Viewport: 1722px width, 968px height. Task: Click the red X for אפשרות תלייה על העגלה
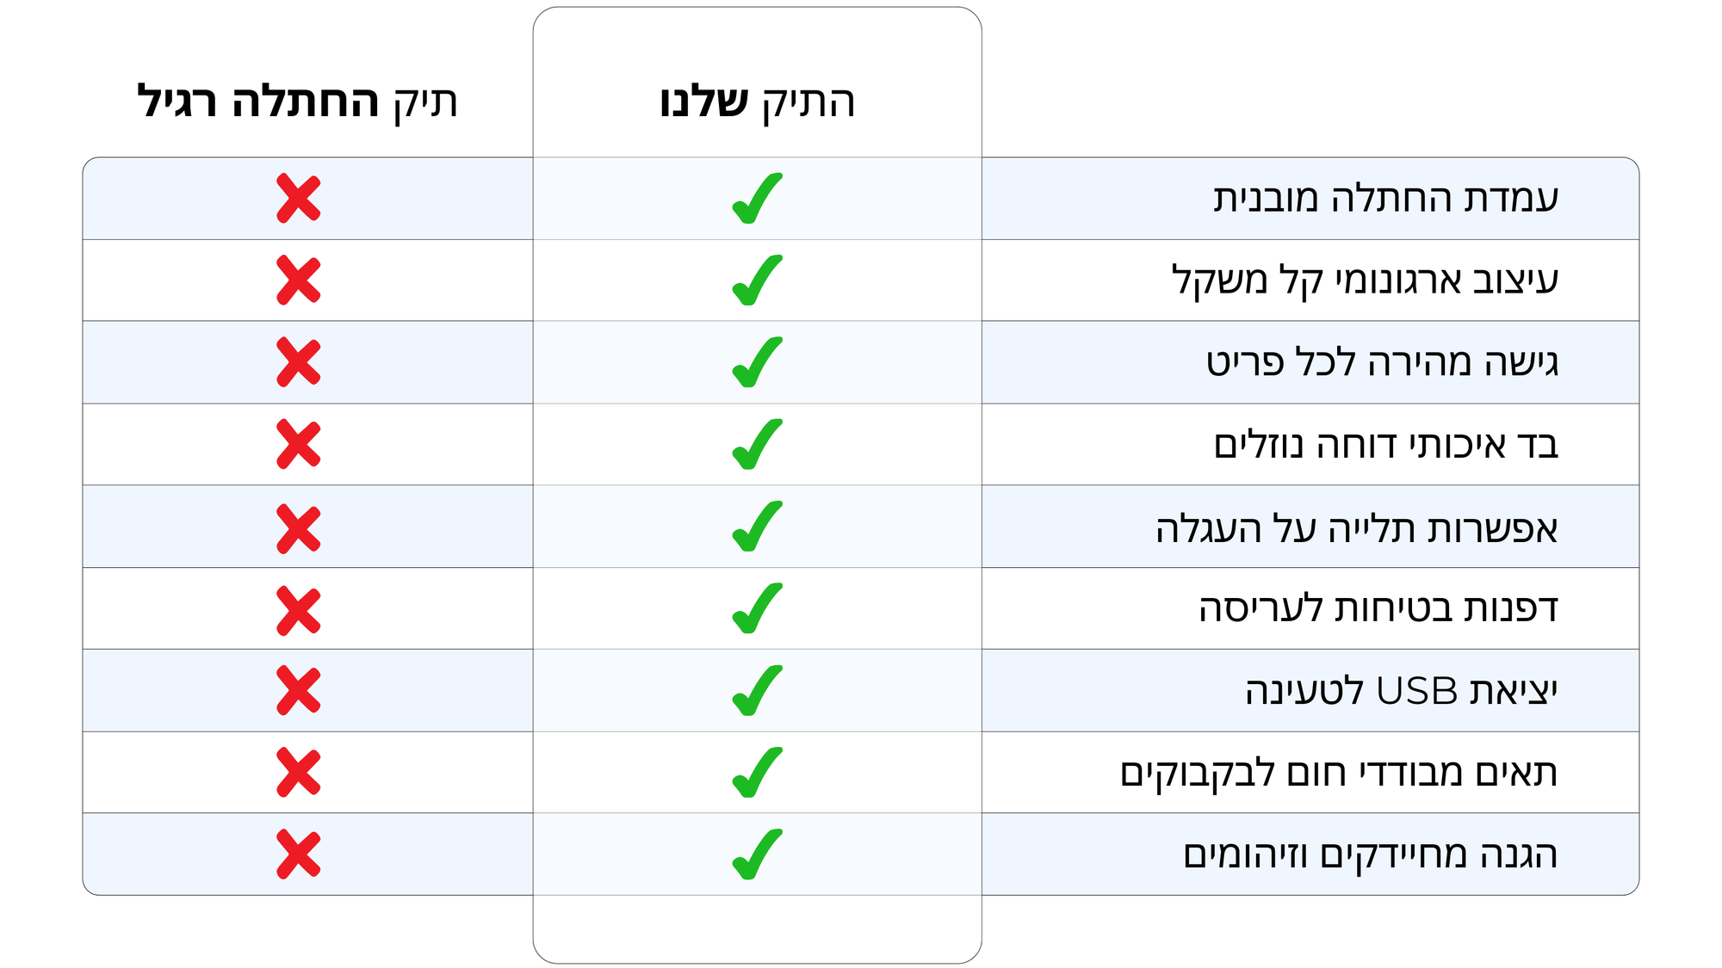click(x=299, y=527)
